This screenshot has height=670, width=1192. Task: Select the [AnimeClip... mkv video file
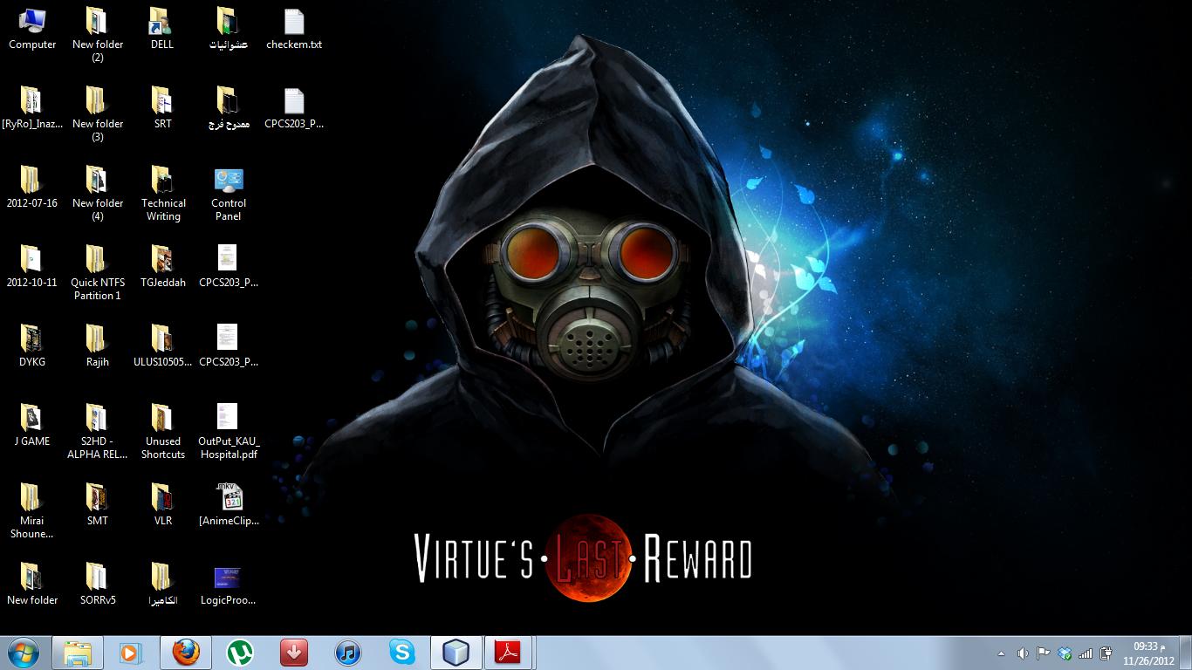tap(229, 505)
